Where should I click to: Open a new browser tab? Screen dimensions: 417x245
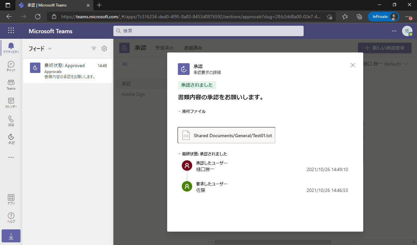99,5
